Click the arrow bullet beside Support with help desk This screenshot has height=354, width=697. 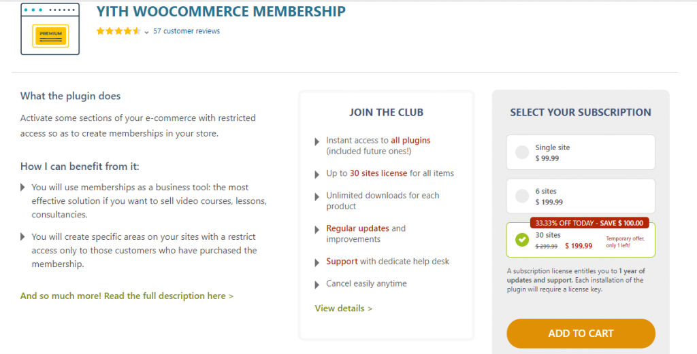(317, 263)
